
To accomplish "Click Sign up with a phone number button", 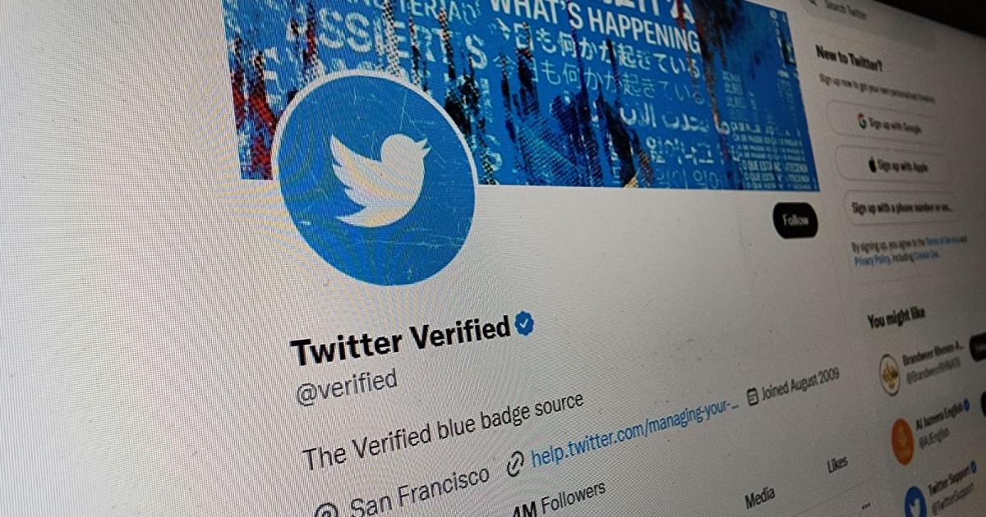I will 902,208.
